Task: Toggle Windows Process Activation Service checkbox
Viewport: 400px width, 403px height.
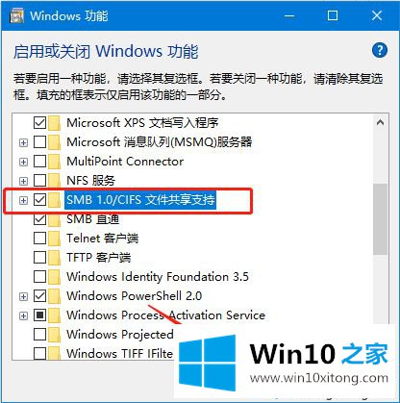Action: 39,315
